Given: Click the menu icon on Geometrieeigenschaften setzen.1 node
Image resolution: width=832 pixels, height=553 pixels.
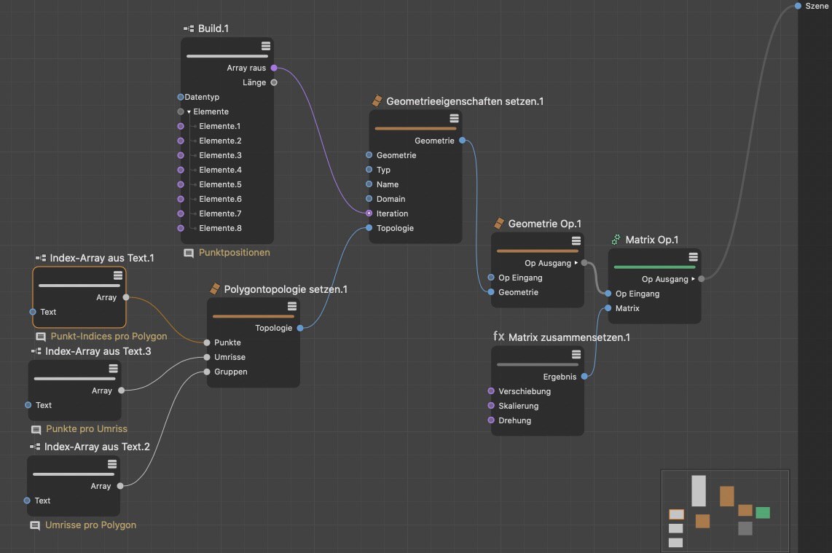Looking at the screenshot, I should coord(454,119).
